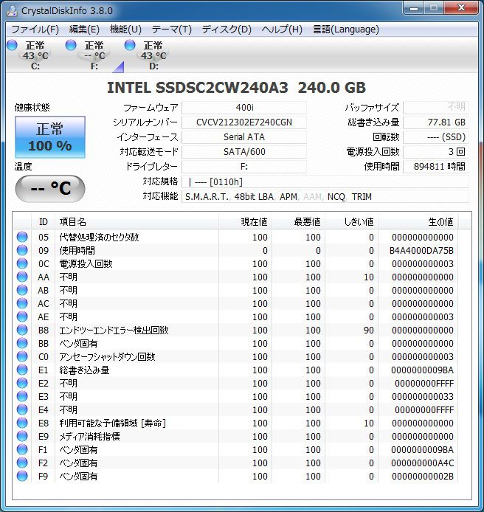484x512 pixels.
Task: Click the 正常 100 % health status button
Action: click(x=50, y=137)
